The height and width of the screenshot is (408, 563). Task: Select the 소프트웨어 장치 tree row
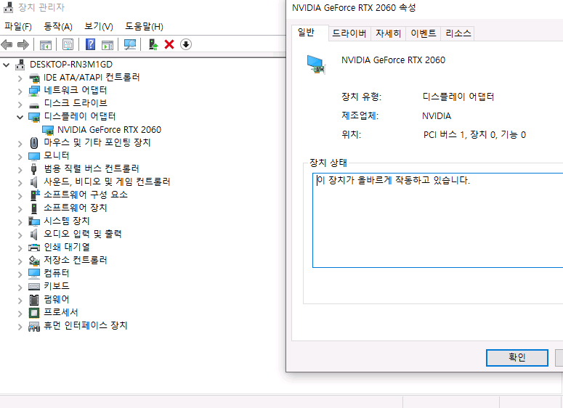tap(76, 208)
